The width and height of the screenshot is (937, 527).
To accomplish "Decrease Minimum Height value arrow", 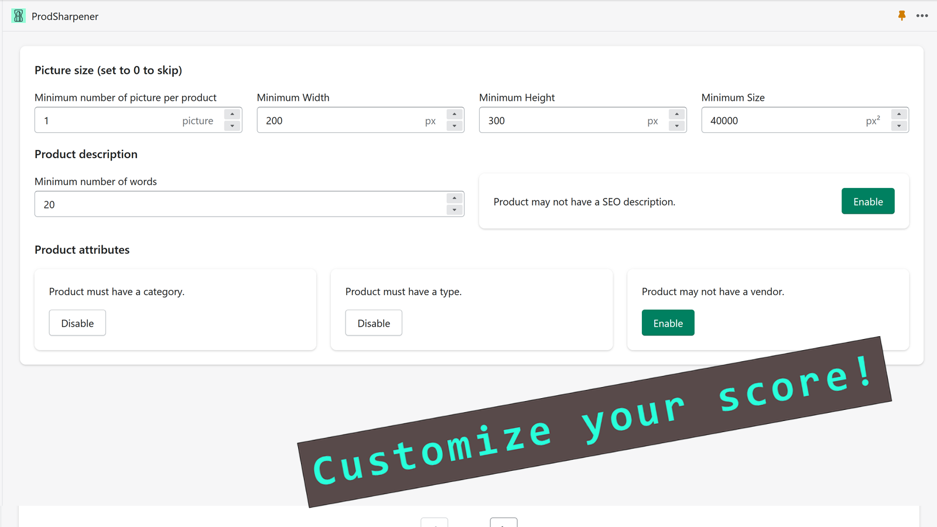I will (x=677, y=126).
